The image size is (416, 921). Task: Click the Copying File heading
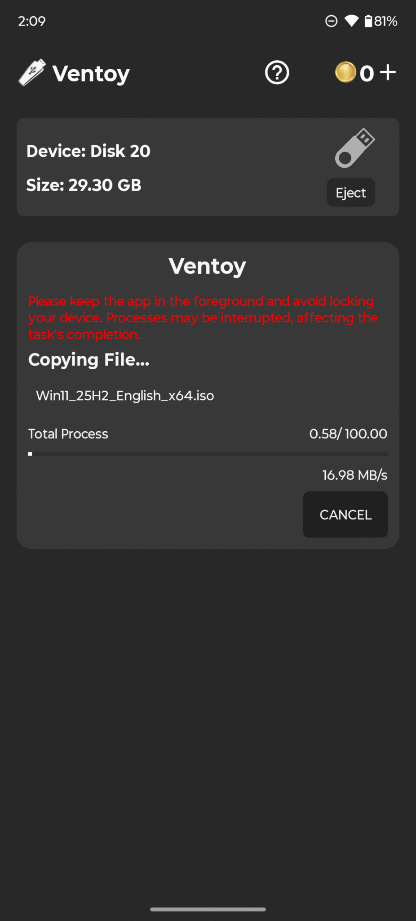tap(89, 359)
